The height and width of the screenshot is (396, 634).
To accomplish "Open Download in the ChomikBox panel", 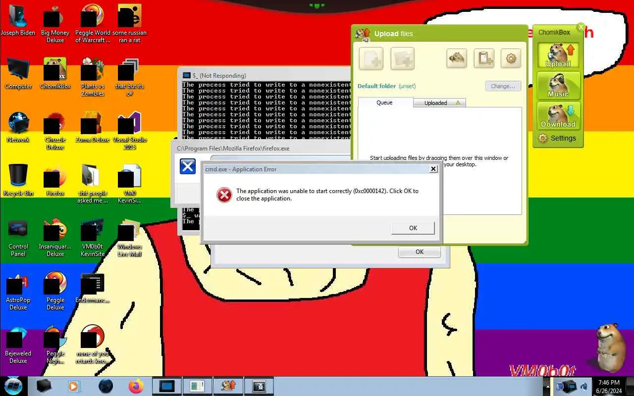I will (558, 116).
